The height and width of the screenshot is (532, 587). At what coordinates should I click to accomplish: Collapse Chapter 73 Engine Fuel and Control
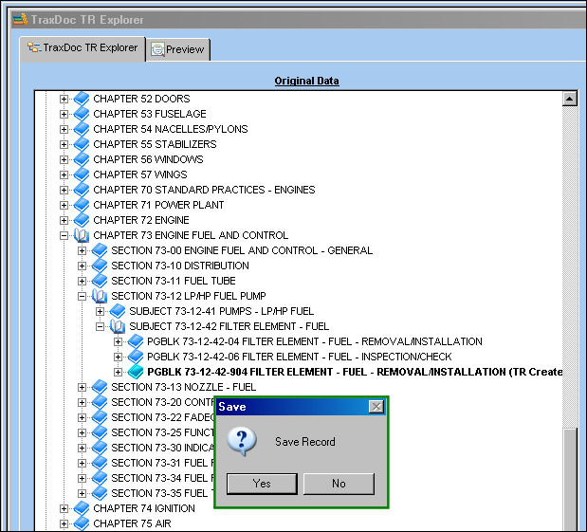(x=64, y=235)
